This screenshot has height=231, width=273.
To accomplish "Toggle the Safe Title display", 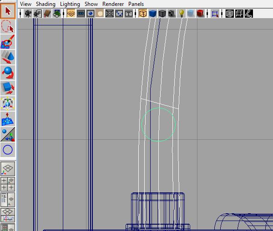I will coord(129,14).
